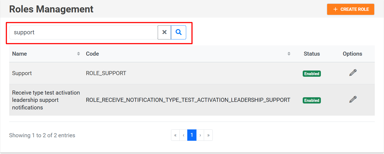Image resolution: width=384 pixels, height=154 pixels.
Task: Click the magnifier search button
Action: point(179,32)
